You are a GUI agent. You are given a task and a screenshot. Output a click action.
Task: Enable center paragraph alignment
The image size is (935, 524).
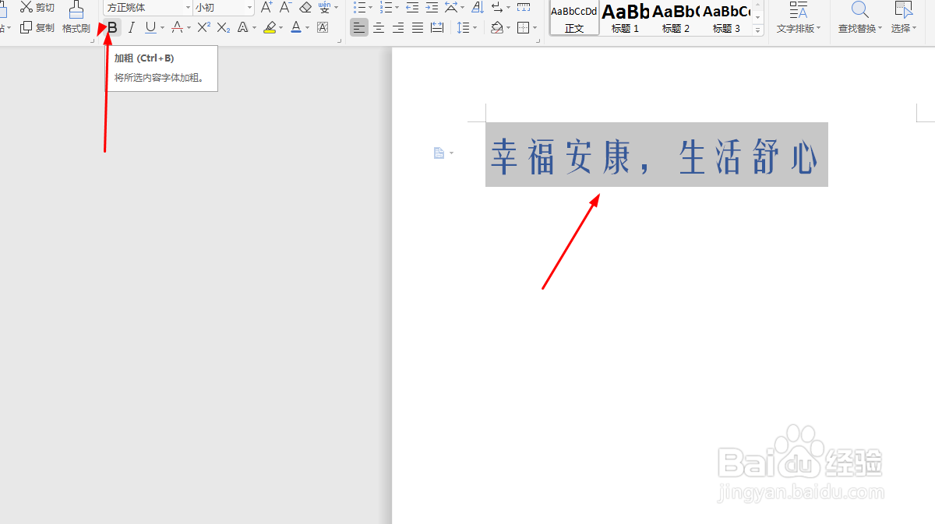379,27
